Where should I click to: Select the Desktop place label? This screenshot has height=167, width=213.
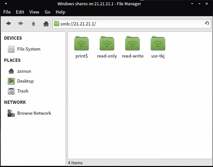tap(26, 81)
